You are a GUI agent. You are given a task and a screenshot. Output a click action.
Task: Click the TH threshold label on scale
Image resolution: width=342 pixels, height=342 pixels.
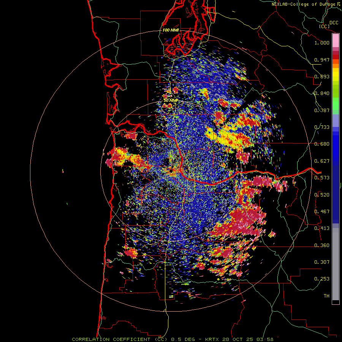[326, 296]
